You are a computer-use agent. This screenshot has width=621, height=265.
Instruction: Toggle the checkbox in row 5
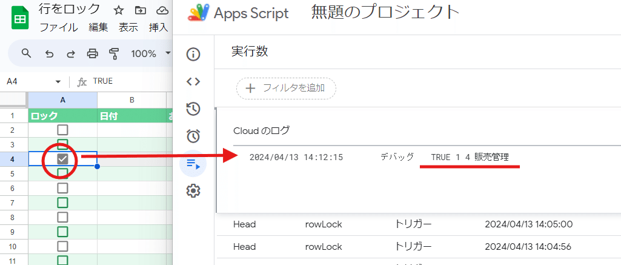pos(62,172)
